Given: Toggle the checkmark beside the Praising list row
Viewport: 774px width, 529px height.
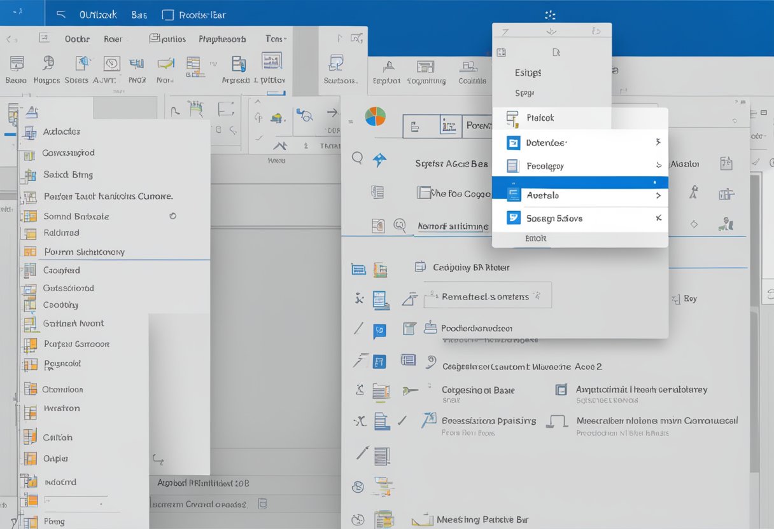Looking at the screenshot, I should 402,421.
